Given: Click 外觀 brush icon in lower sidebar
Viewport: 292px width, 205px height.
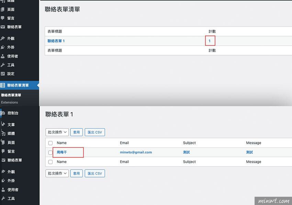Looking at the screenshot, I should tap(3, 172).
